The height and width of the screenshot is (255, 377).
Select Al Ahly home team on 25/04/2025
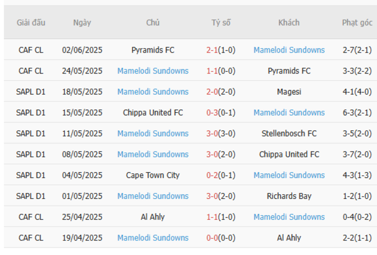coord(153,217)
